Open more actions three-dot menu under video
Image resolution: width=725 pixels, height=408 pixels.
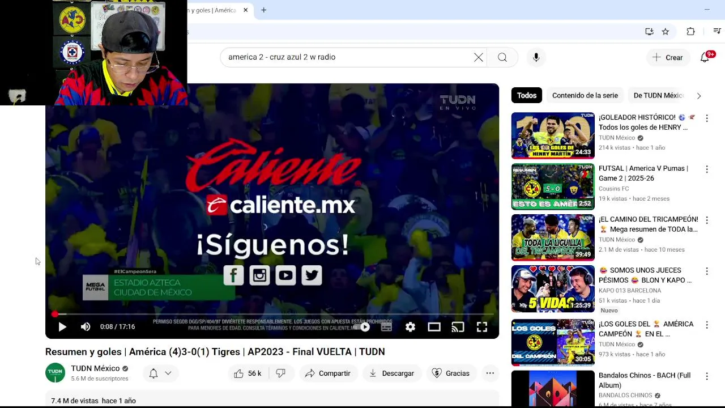tap(490, 373)
